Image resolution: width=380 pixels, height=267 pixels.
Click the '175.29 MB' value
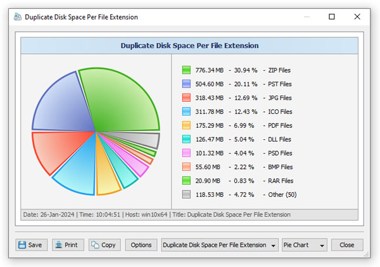(210, 125)
